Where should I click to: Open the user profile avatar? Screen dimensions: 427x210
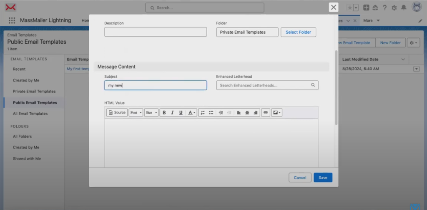click(x=417, y=7)
